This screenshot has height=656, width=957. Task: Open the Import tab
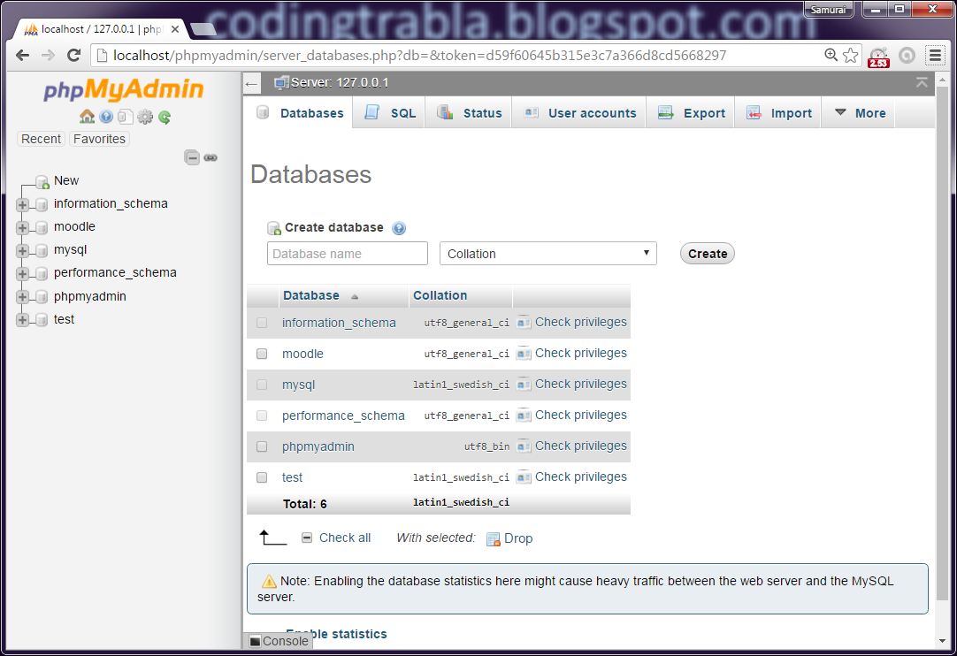tap(778, 113)
